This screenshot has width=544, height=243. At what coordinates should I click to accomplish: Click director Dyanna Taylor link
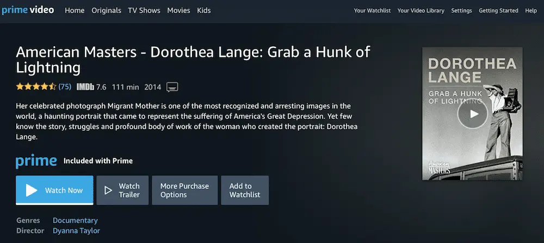[x=76, y=231]
